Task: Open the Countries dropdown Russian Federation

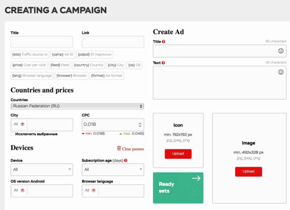Action: tap(77, 106)
